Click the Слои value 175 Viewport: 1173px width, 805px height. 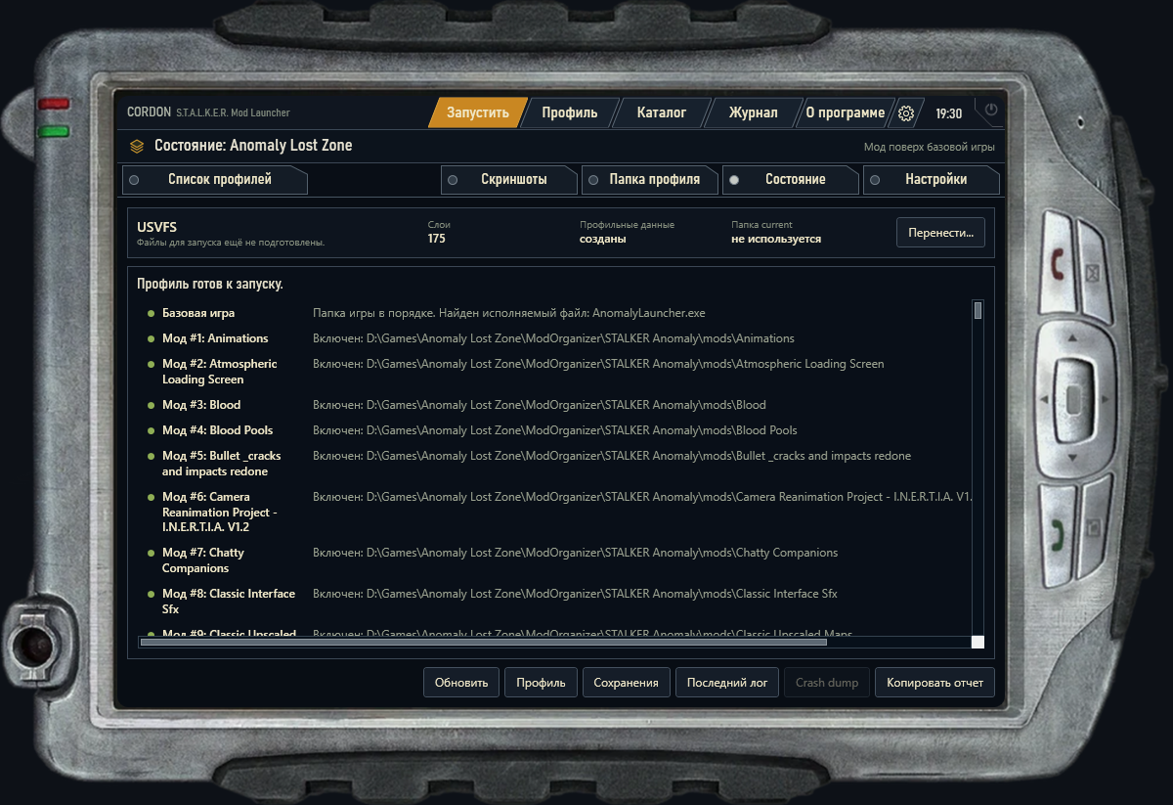436,239
